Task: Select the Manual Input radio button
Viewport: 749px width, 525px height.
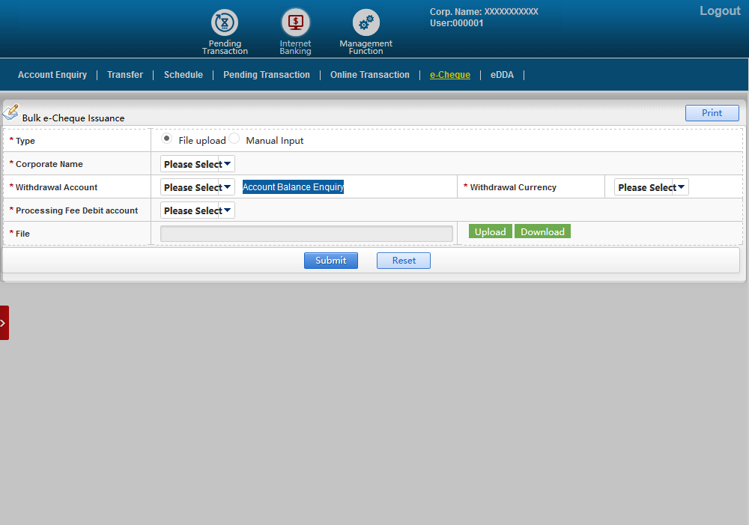Action: coord(234,139)
